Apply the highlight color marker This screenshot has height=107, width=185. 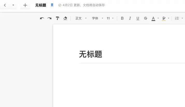pos(164,19)
